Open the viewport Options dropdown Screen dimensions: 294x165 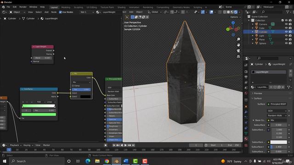click(235, 17)
